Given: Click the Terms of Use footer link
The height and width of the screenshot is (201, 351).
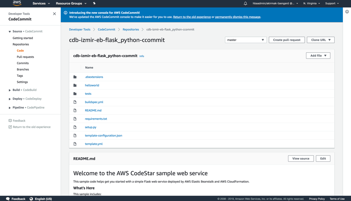Looking at the screenshot, I should tap(337, 199).
